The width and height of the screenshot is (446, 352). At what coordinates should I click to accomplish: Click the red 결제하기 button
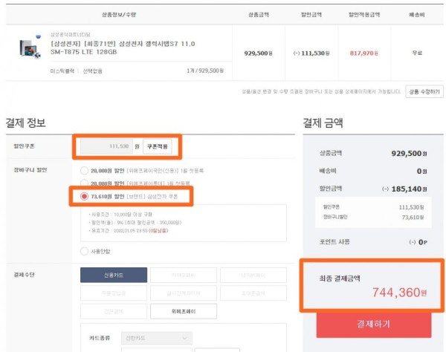click(x=374, y=325)
